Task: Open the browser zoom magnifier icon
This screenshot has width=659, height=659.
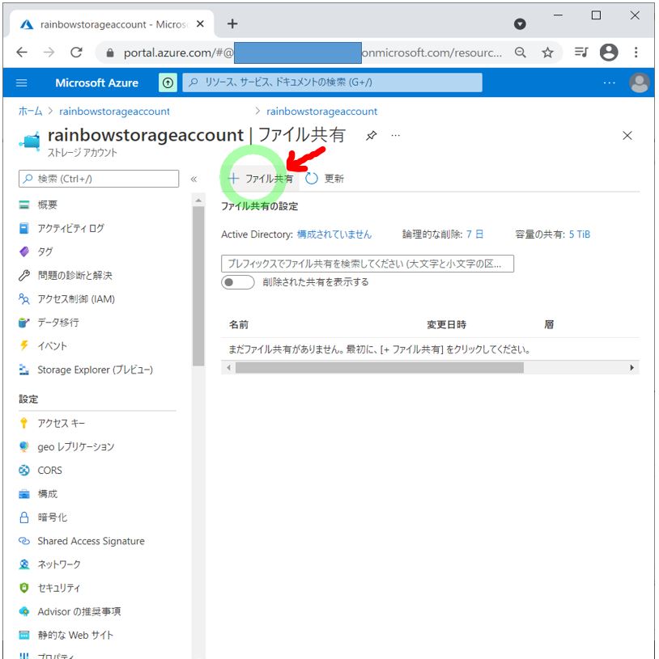Action: (x=520, y=53)
